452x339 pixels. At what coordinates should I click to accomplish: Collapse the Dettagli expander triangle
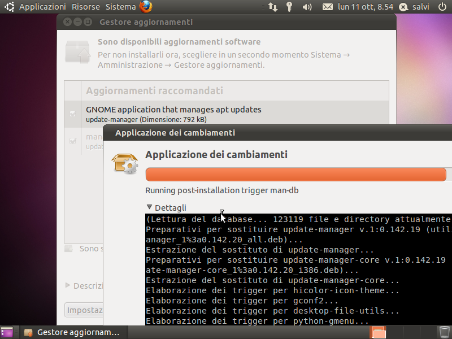tap(149, 207)
